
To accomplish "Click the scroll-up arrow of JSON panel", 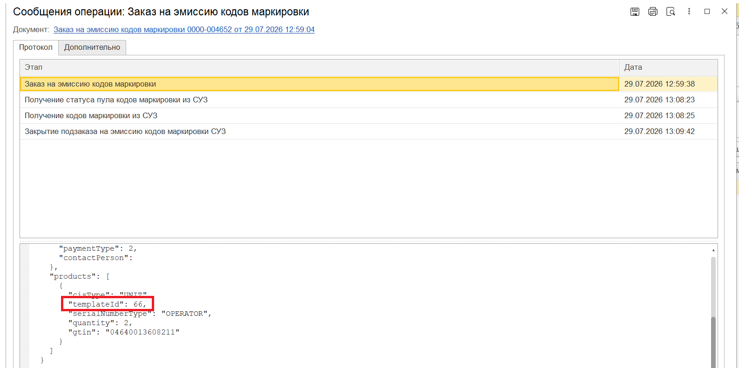I will [713, 250].
